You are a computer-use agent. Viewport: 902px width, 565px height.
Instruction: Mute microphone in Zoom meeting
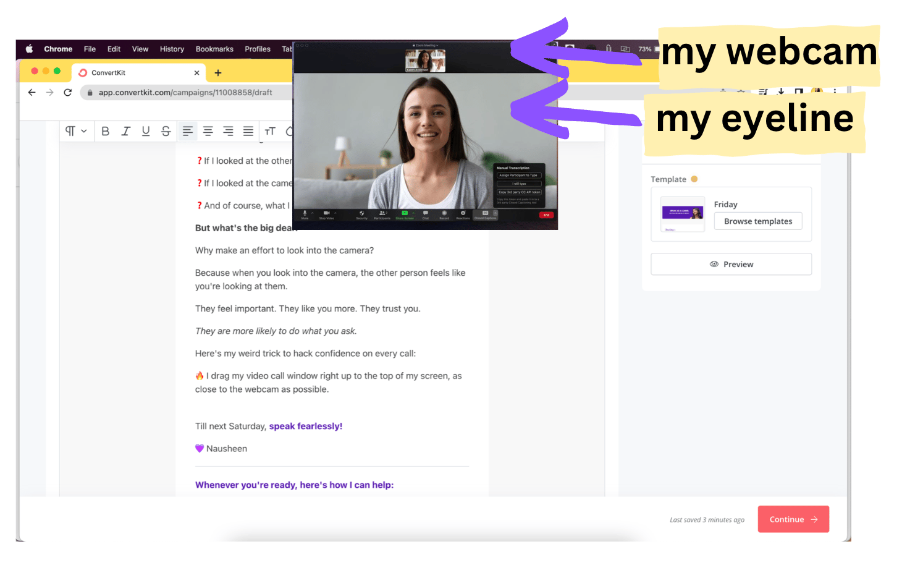tap(305, 215)
